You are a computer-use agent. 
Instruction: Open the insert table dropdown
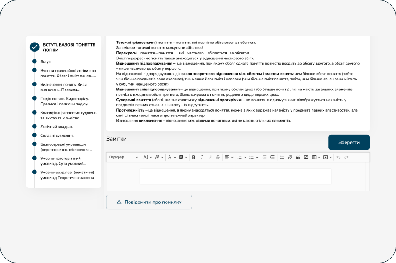[x=316, y=157]
